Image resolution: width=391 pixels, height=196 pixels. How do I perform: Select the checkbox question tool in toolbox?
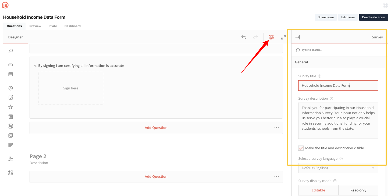(x=11, y=98)
